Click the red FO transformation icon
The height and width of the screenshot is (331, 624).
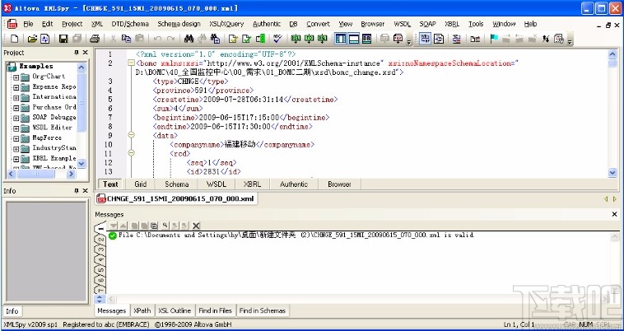[398, 39]
